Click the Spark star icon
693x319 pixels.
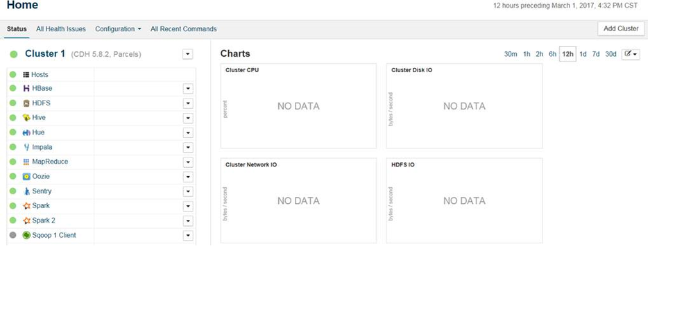(x=26, y=205)
